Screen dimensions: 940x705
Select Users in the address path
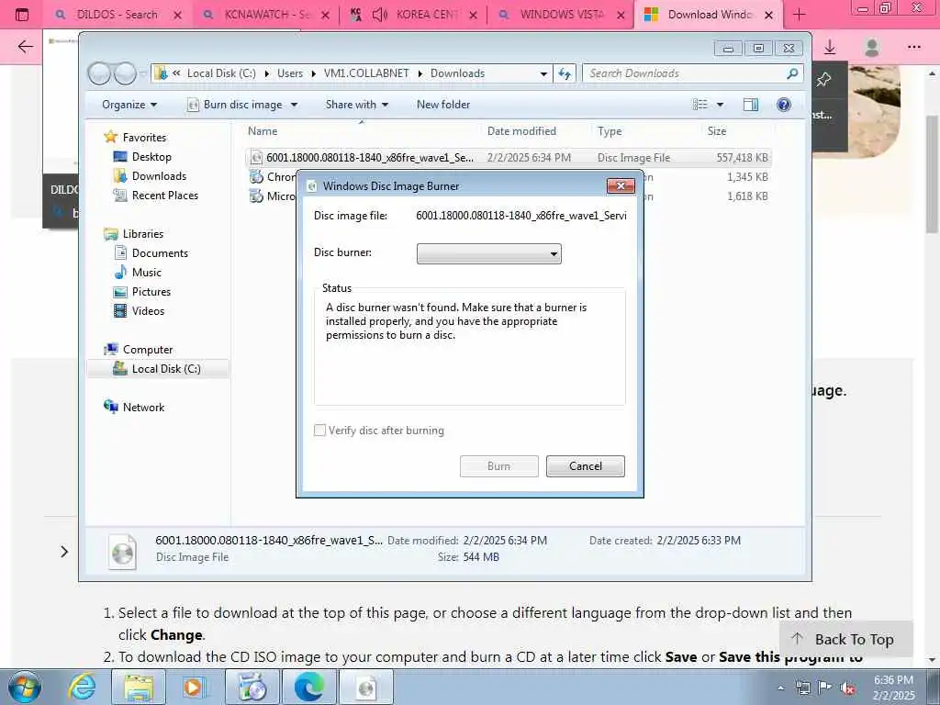click(289, 73)
